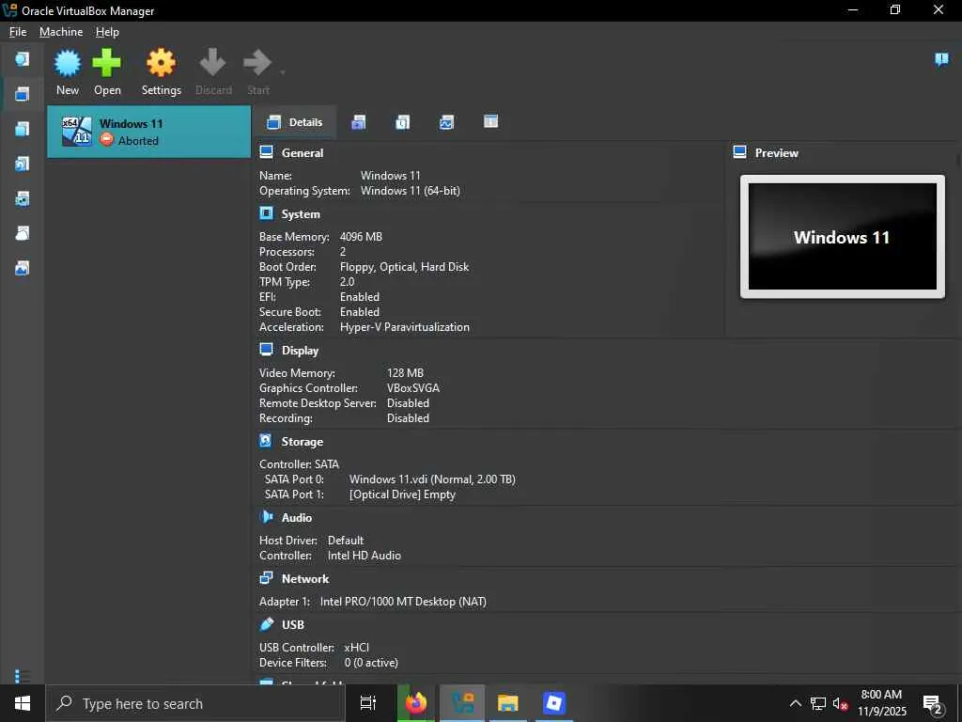Click the Windows Start button
The height and width of the screenshot is (722, 962).
coord(23,703)
